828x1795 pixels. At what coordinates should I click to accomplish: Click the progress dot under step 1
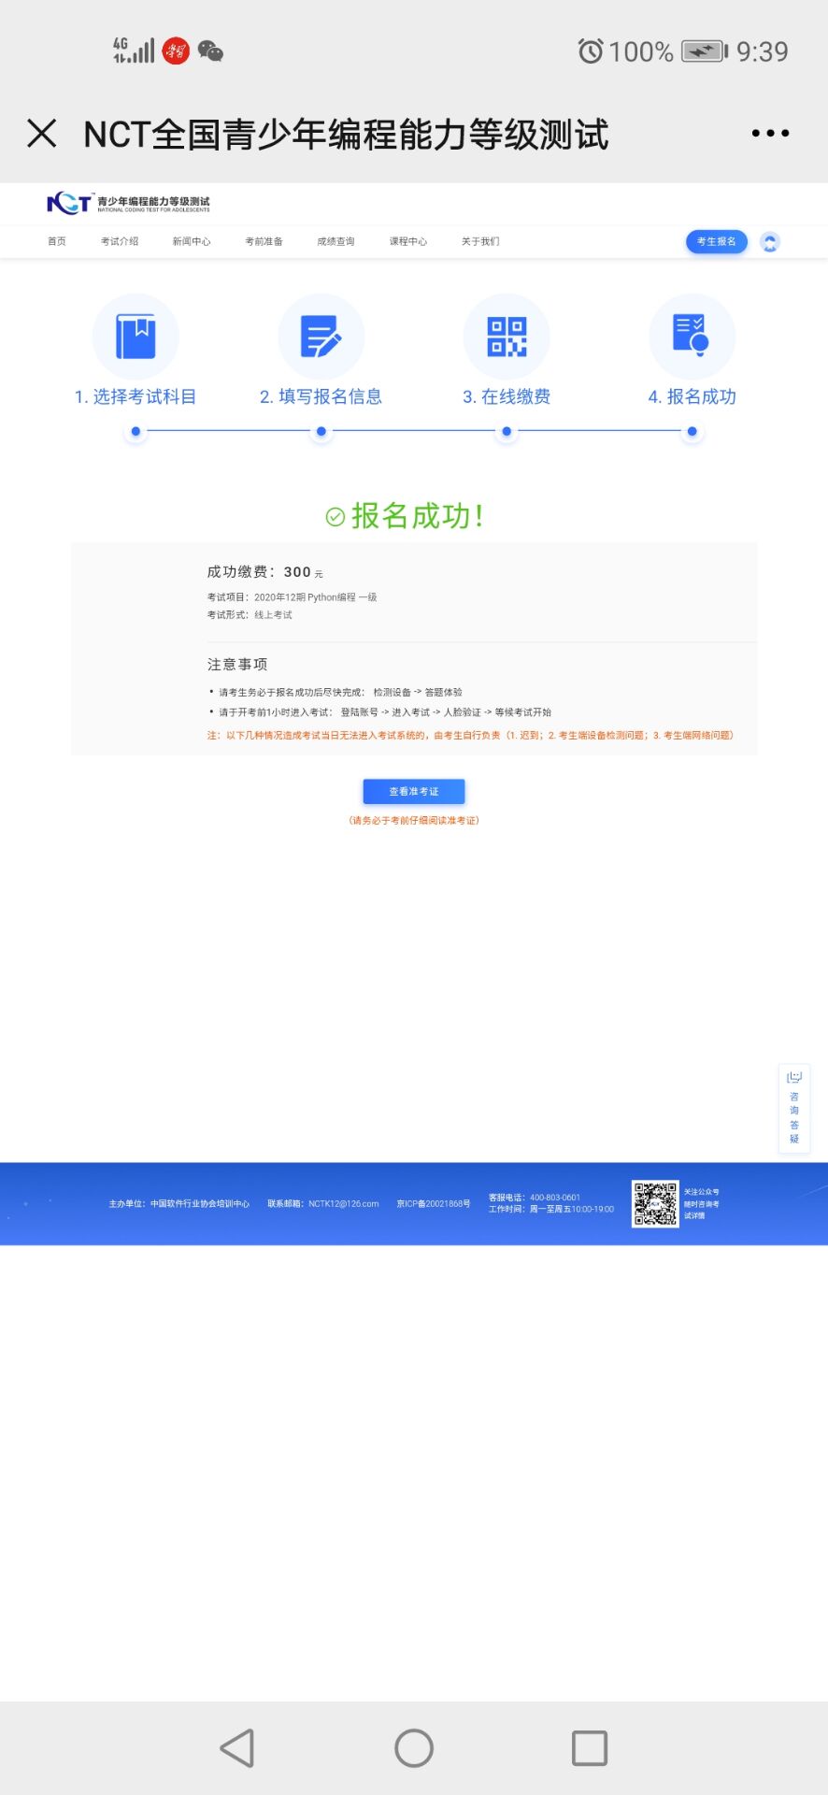click(136, 432)
